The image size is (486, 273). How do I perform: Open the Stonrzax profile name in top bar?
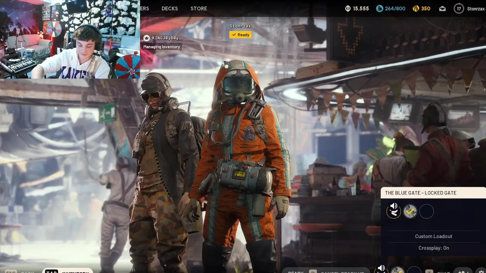click(475, 8)
